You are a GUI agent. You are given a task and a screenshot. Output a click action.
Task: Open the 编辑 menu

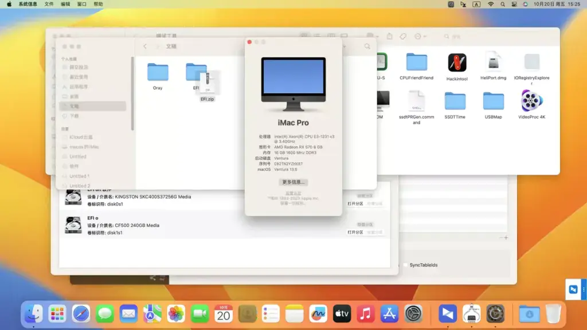click(x=65, y=4)
